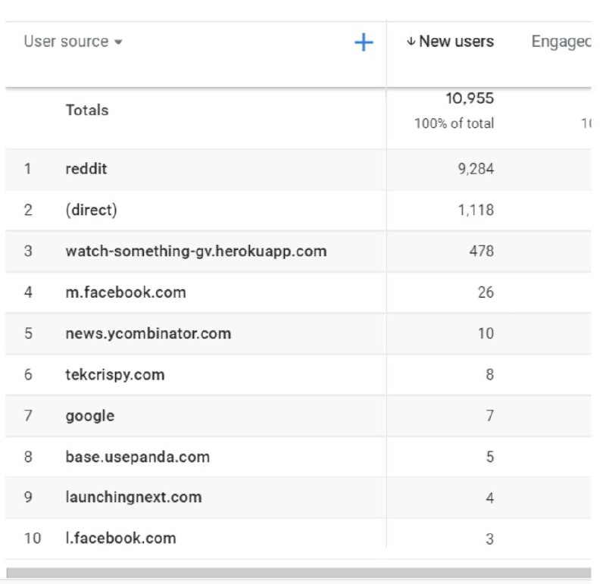Click the horizontal scrollbar below the table
606x584 pixels.
click(298, 573)
